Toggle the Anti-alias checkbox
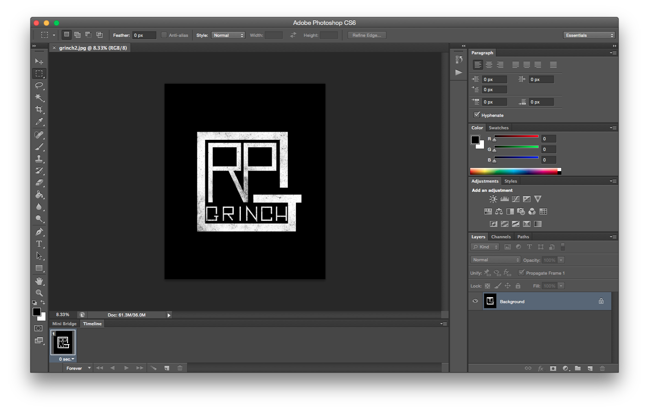 click(164, 35)
